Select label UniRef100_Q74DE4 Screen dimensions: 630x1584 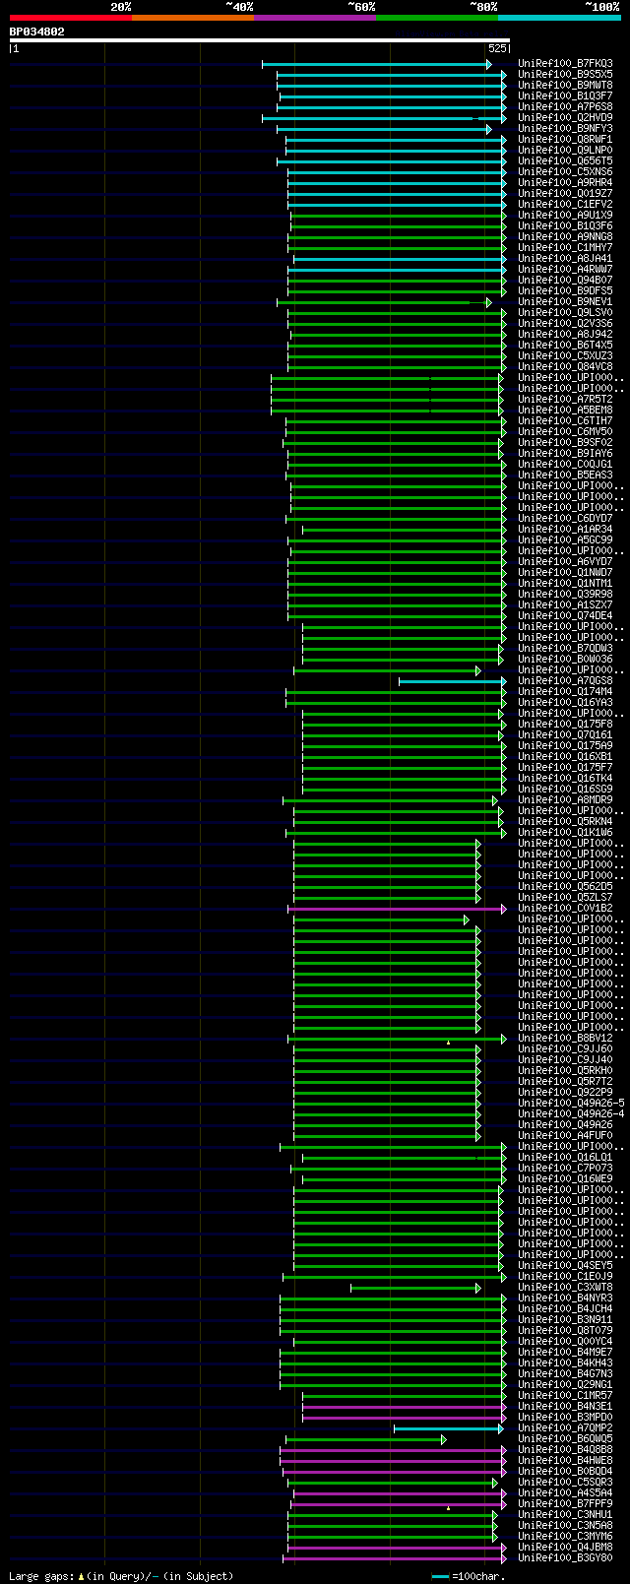pos(565,616)
